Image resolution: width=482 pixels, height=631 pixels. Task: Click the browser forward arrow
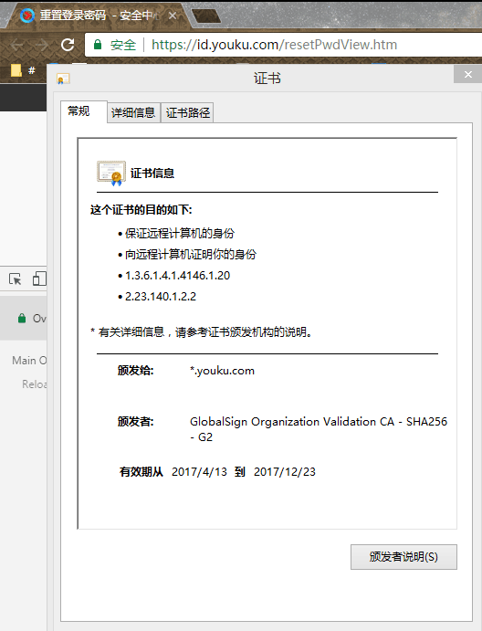click(x=42, y=45)
